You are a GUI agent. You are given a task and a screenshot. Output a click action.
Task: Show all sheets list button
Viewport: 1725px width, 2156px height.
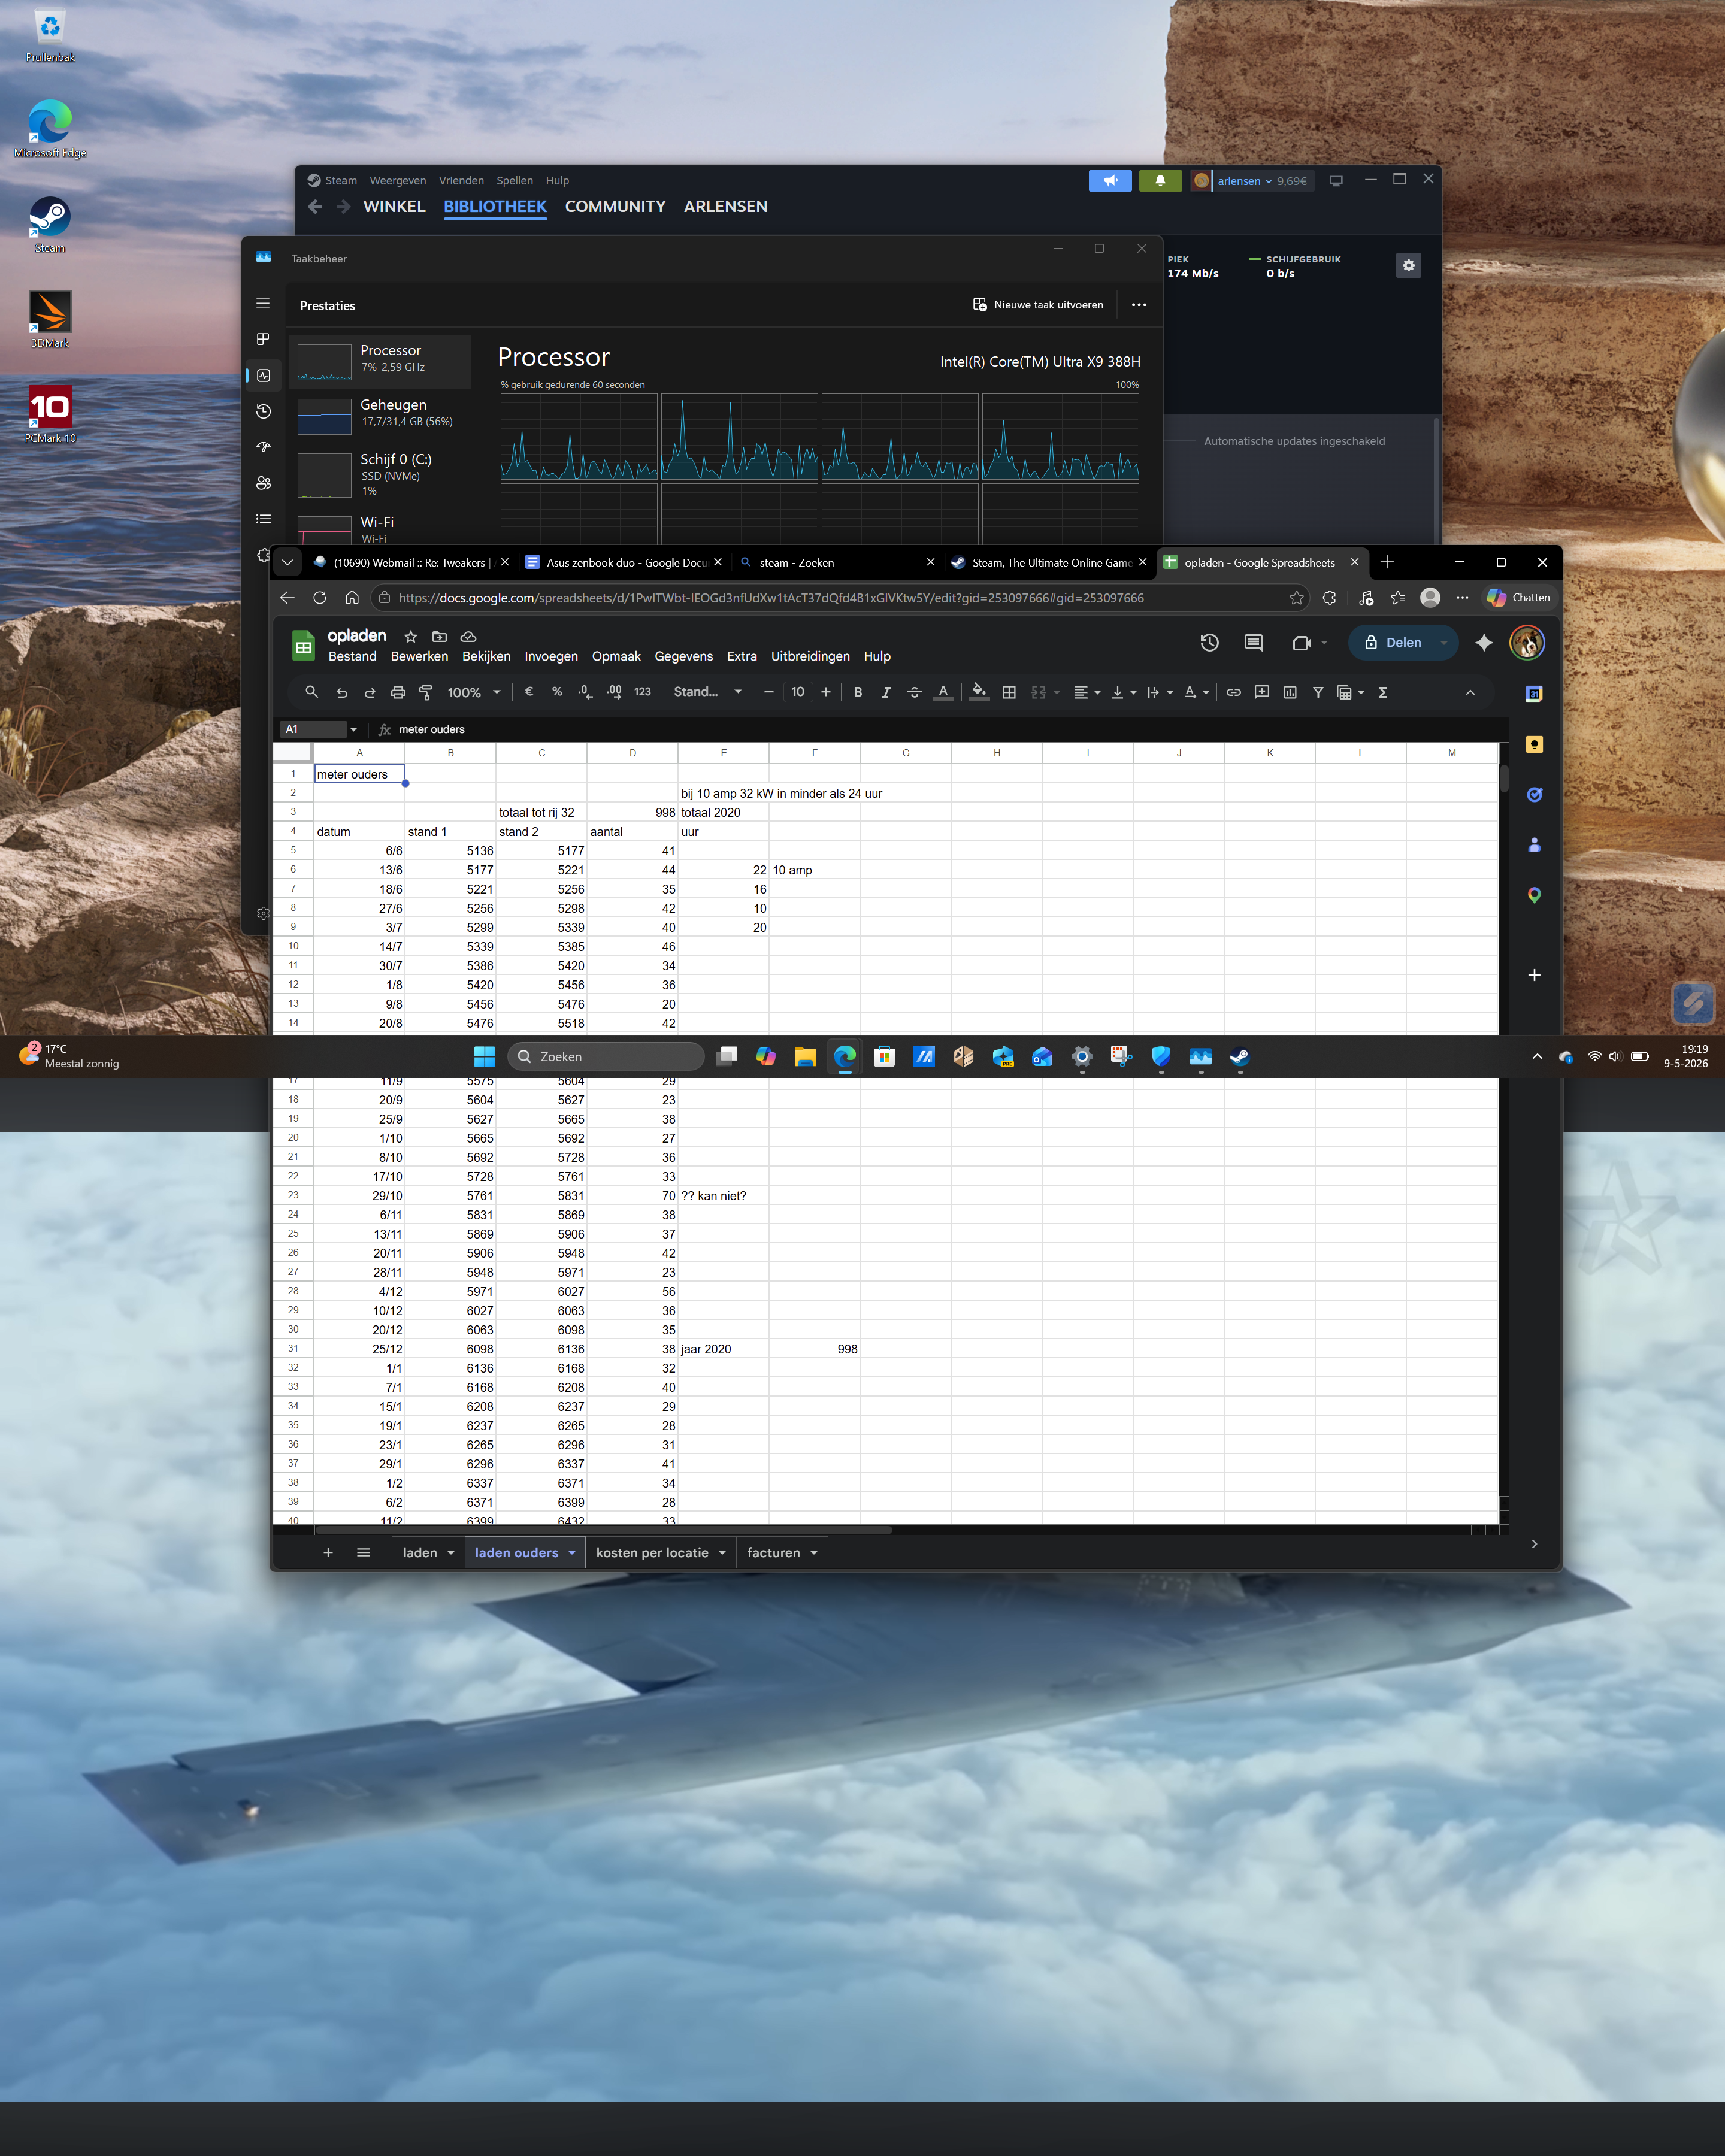point(364,1553)
